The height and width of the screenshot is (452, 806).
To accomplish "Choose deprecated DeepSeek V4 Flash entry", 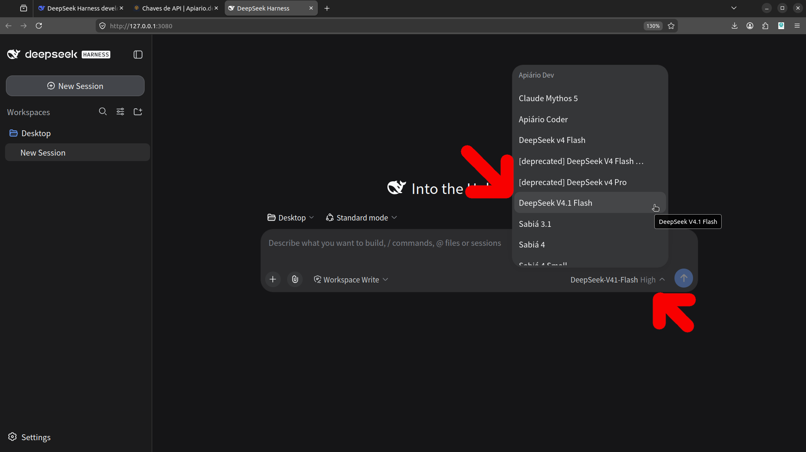I will pos(590,161).
